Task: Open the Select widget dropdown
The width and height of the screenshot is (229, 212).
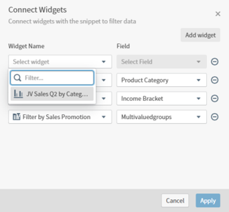Action: pyautogui.click(x=60, y=61)
